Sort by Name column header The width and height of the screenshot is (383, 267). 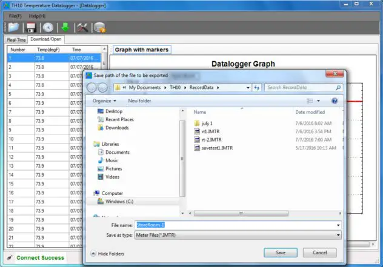point(200,112)
